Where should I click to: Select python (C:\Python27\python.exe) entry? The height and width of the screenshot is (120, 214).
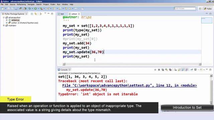(x=24, y=23)
